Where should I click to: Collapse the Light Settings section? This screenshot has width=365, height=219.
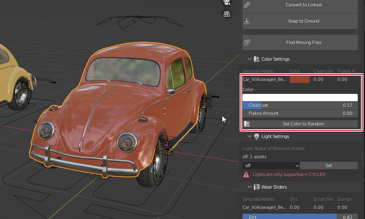click(x=249, y=136)
